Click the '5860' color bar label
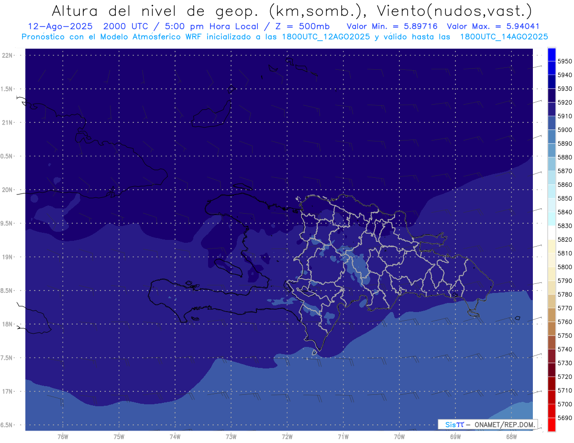 (x=564, y=184)
